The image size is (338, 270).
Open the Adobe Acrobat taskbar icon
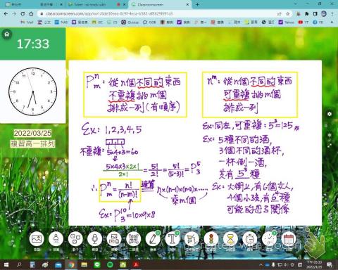136,265
